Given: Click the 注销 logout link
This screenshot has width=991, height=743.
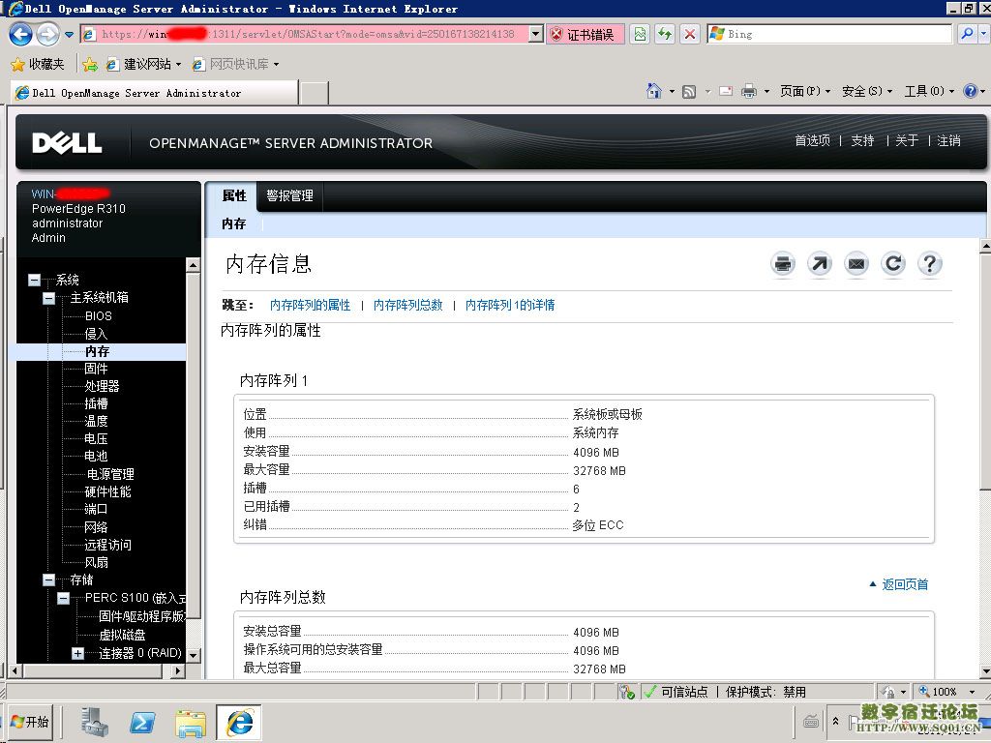Looking at the screenshot, I should pyautogui.click(x=948, y=140).
